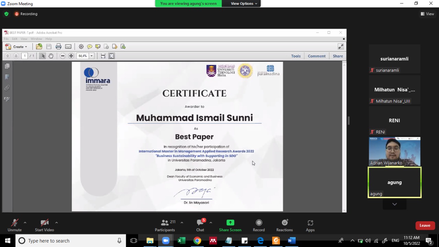
Task: Select the Hand tool in Acrobat
Action: point(51,56)
